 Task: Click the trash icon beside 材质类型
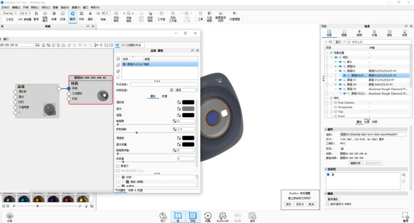[171, 90]
